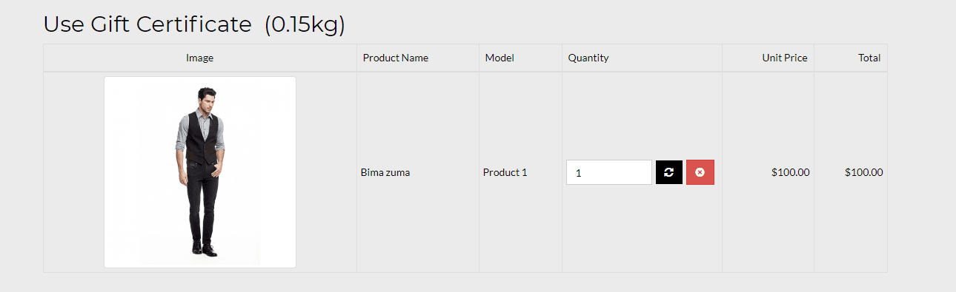
Task: Click the (0.15kg) weight label
Action: [305, 24]
